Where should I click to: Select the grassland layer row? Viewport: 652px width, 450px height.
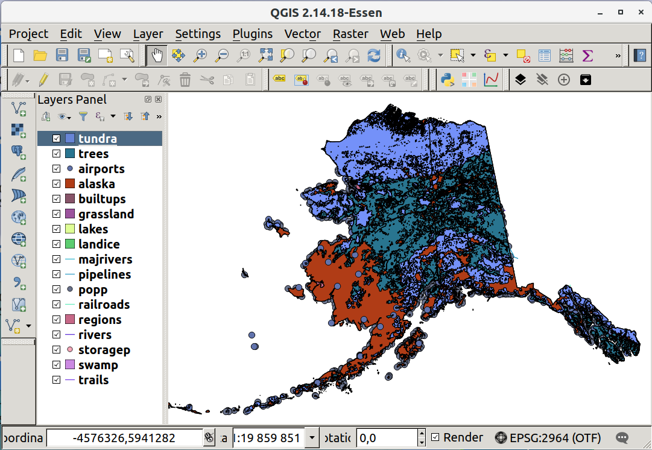[100, 214]
